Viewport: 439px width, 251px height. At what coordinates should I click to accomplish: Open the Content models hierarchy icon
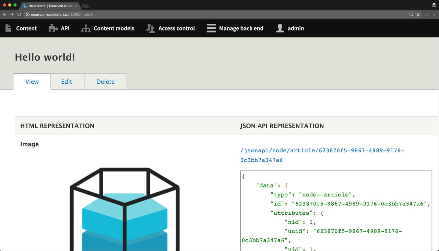pos(85,28)
